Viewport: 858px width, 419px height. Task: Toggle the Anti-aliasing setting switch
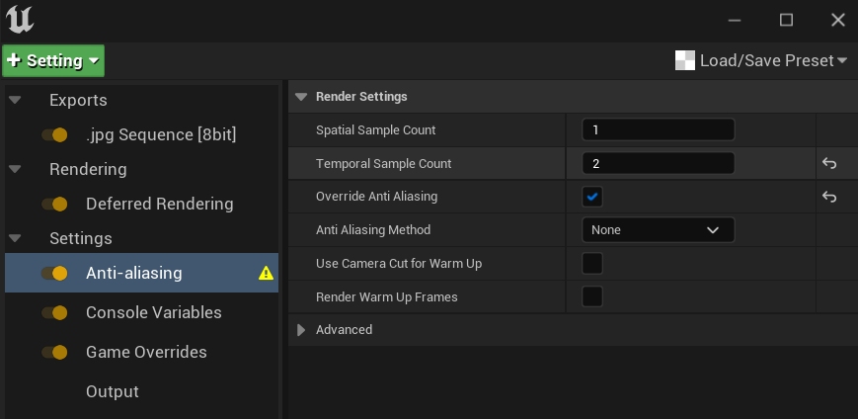pyautogui.click(x=54, y=274)
